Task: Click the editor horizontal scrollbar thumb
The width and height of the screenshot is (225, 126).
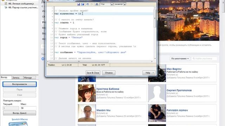Action: [79, 62]
